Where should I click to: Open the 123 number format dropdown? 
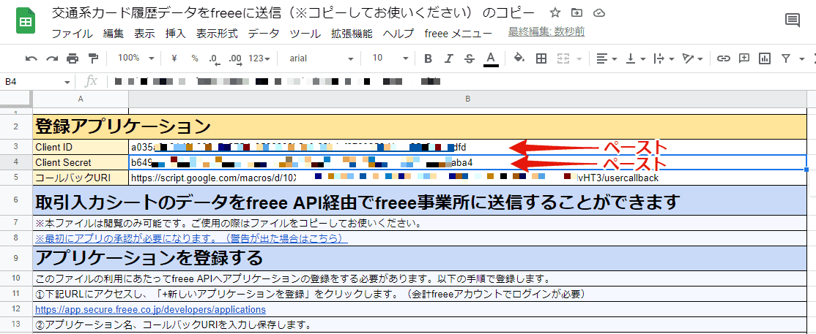(259, 58)
